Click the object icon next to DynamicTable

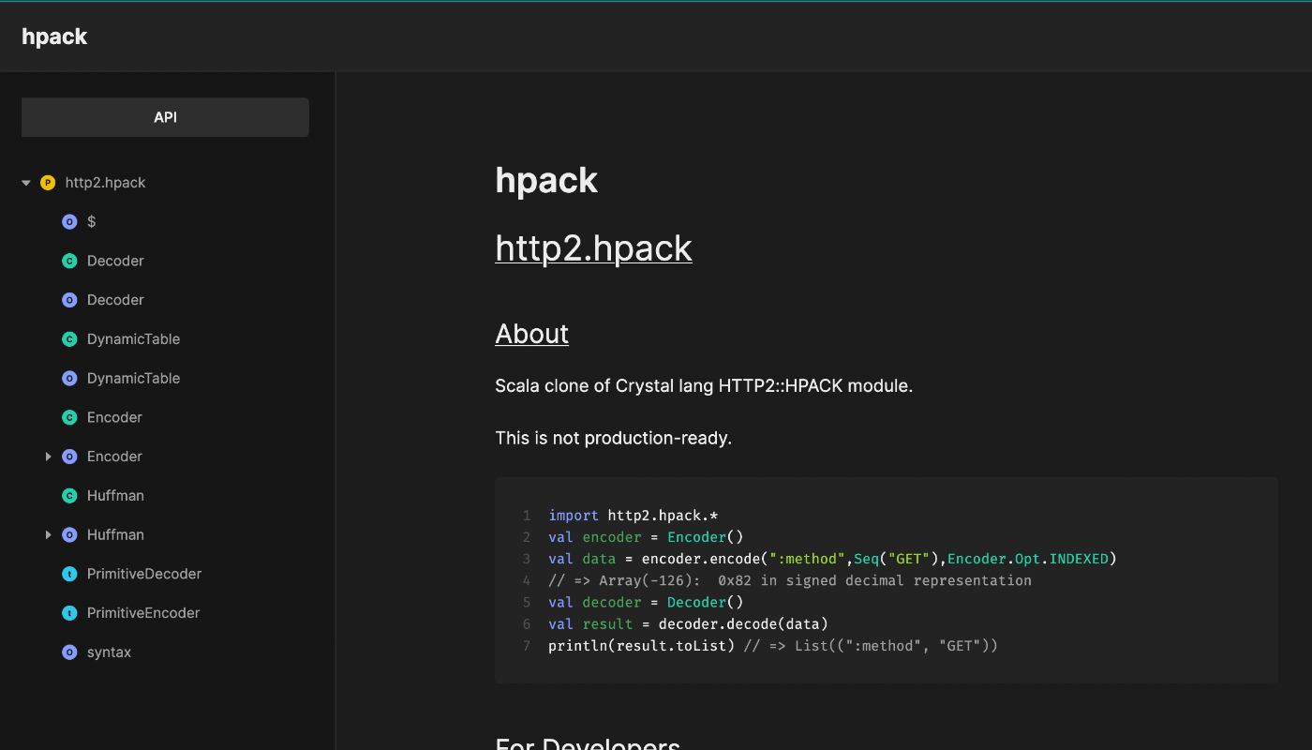(x=69, y=378)
